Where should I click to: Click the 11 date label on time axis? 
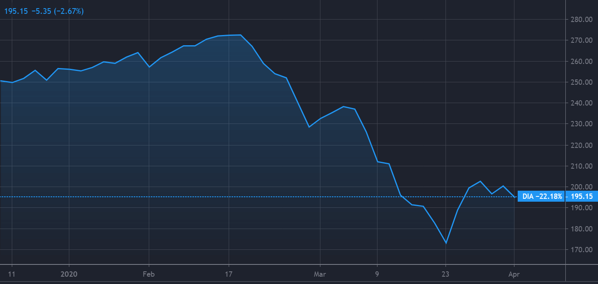tap(11, 275)
